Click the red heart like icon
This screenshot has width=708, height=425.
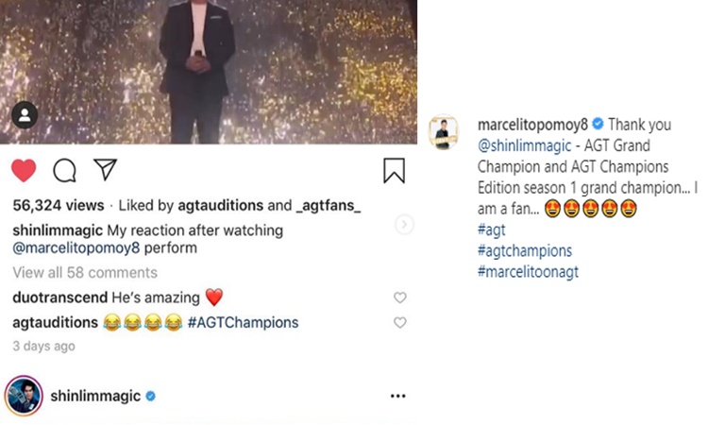click(x=24, y=170)
